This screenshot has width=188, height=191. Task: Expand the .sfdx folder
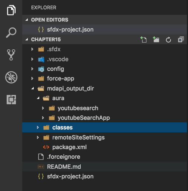[x=32, y=49]
